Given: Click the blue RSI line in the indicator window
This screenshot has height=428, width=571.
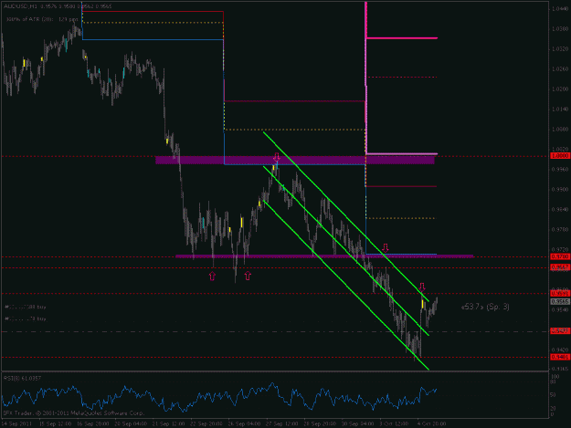Looking at the screenshot, I should click(x=218, y=397).
